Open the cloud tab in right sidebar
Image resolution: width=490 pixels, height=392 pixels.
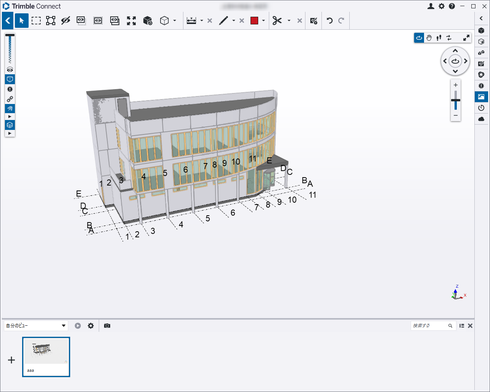click(481, 119)
